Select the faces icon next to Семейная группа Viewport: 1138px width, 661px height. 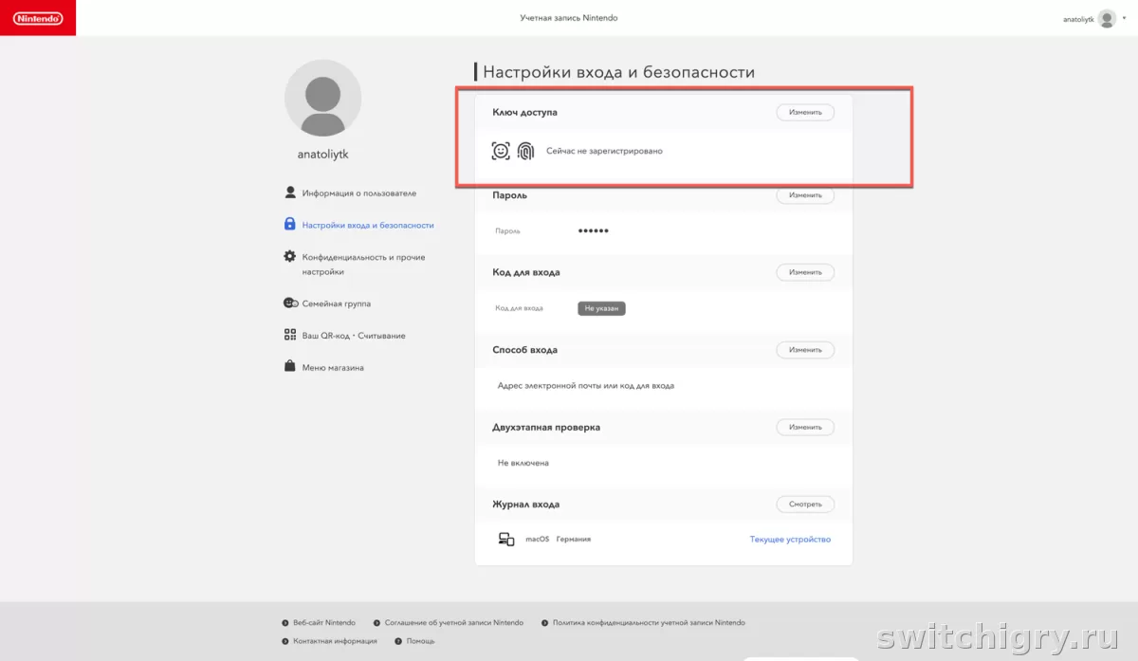(288, 303)
